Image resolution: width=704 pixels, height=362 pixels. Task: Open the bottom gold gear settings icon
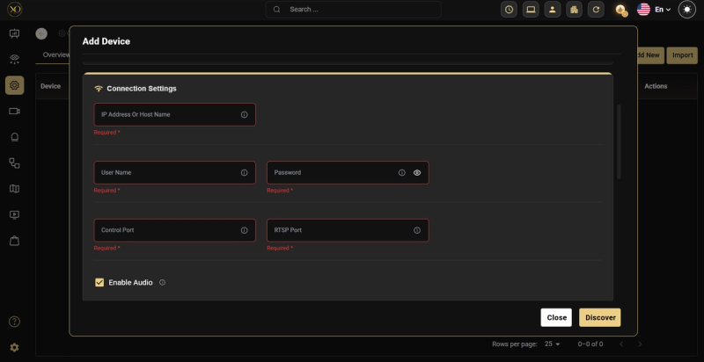(x=14, y=347)
